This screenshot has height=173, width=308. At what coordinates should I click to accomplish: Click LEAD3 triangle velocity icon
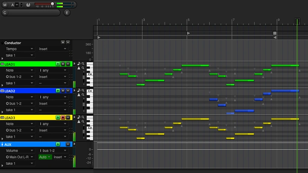(x=79, y=121)
